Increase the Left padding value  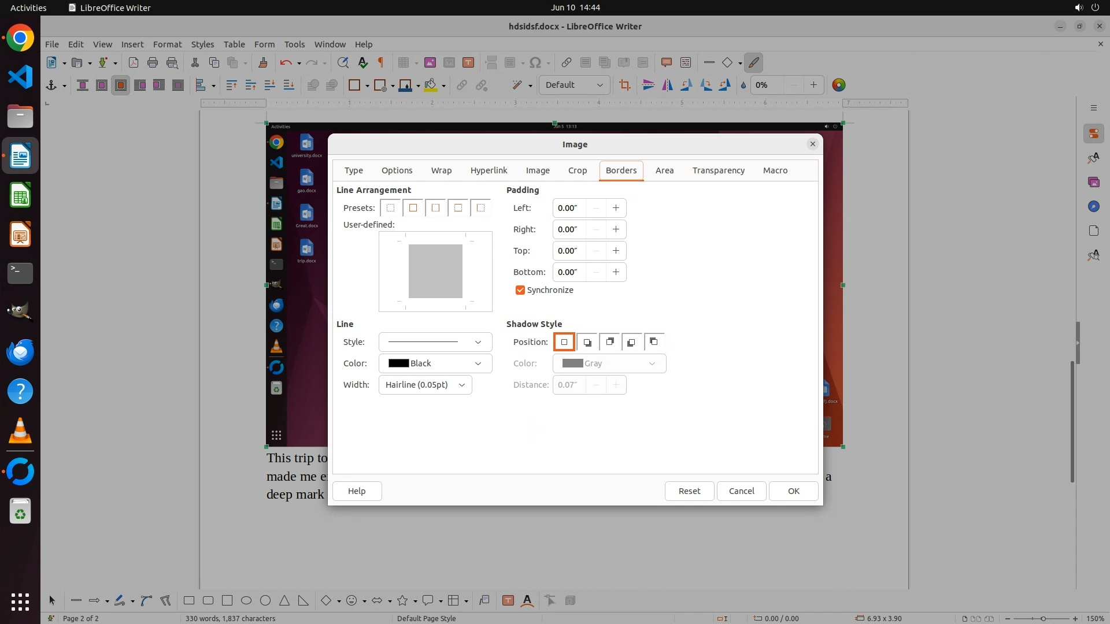click(616, 208)
